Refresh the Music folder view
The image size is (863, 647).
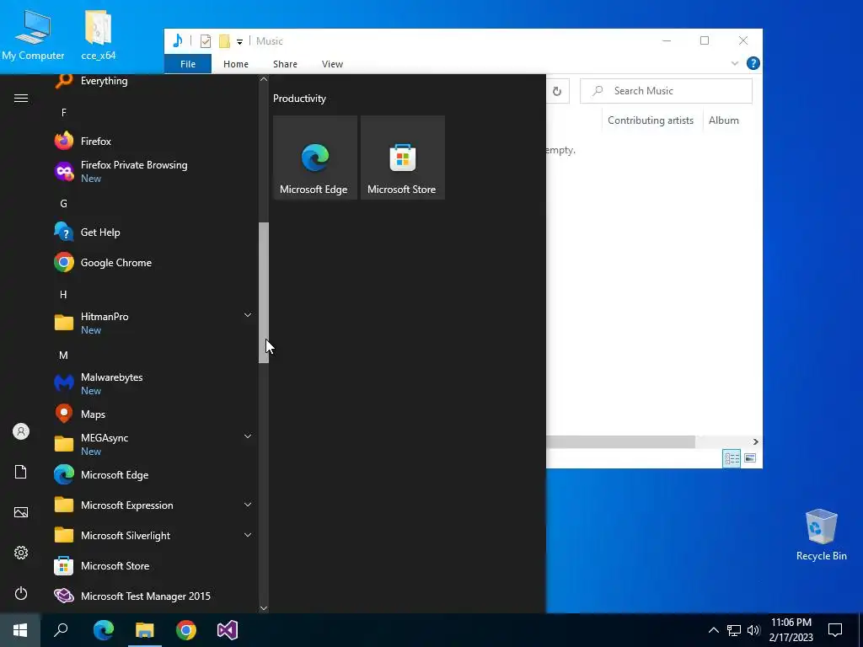pyautogui.click(x=557, y=91)
